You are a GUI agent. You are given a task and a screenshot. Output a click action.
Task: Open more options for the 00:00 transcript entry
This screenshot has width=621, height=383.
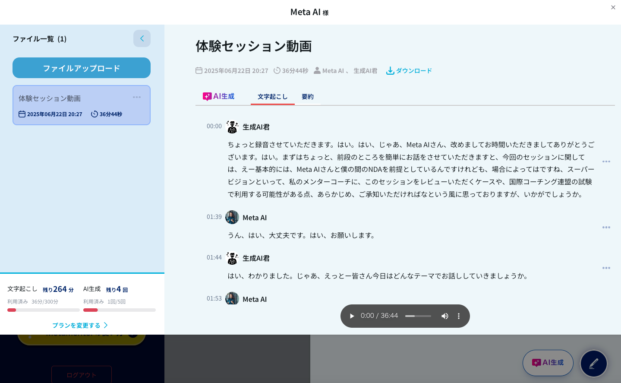(606, 161)
